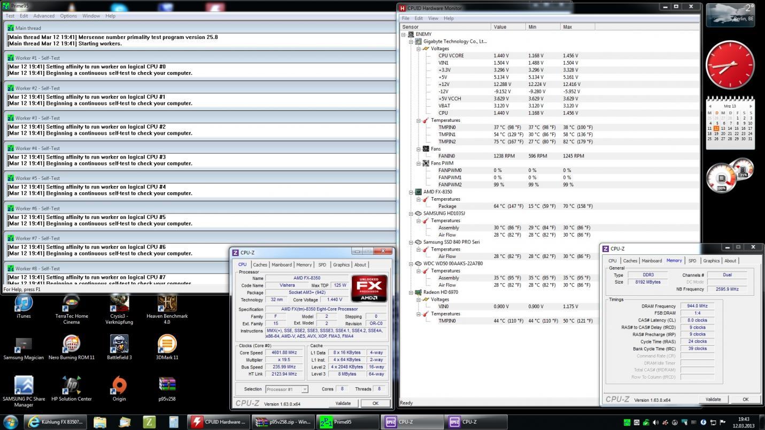Click OK in right CPU-Z memory window
Screen dimensions: 765x430
coord(745,399)
